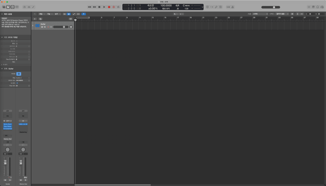
Task: Open the Quick Help button
Action: [12, 7]
